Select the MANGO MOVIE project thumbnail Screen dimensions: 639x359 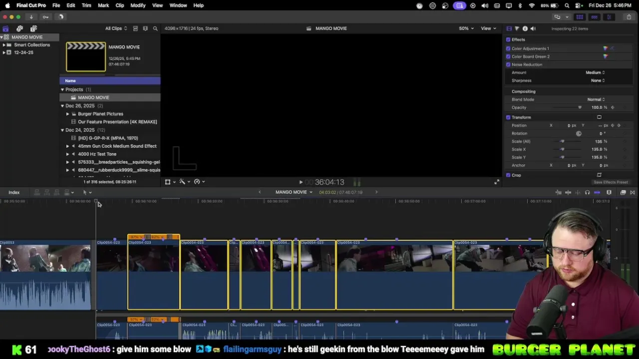[86, 57]
